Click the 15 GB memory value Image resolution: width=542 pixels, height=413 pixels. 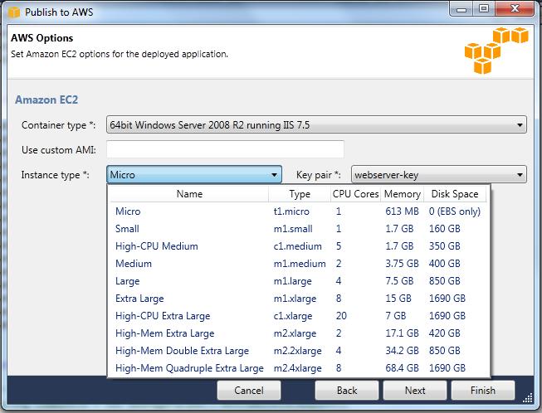tap(398, 299)
